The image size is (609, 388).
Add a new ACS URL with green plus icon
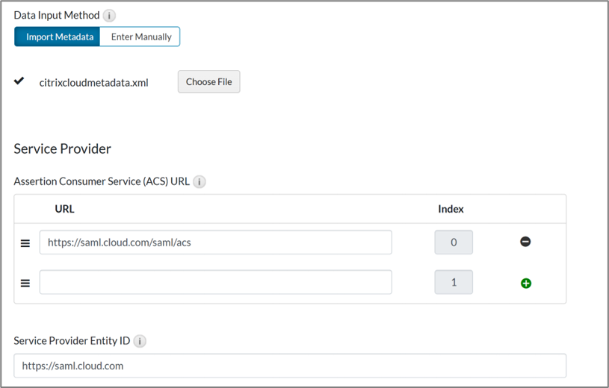click(525, 283)
